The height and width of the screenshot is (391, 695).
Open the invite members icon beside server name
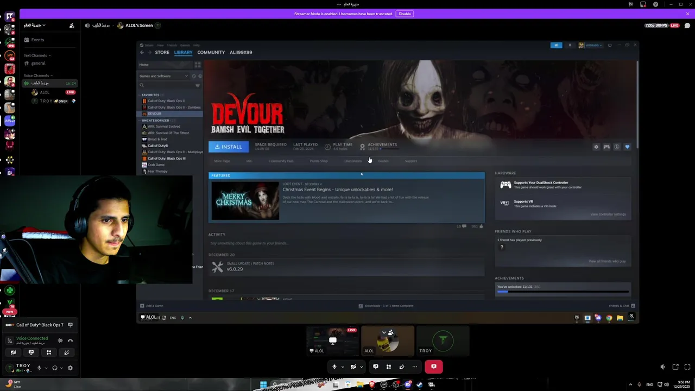coord(72,26)
